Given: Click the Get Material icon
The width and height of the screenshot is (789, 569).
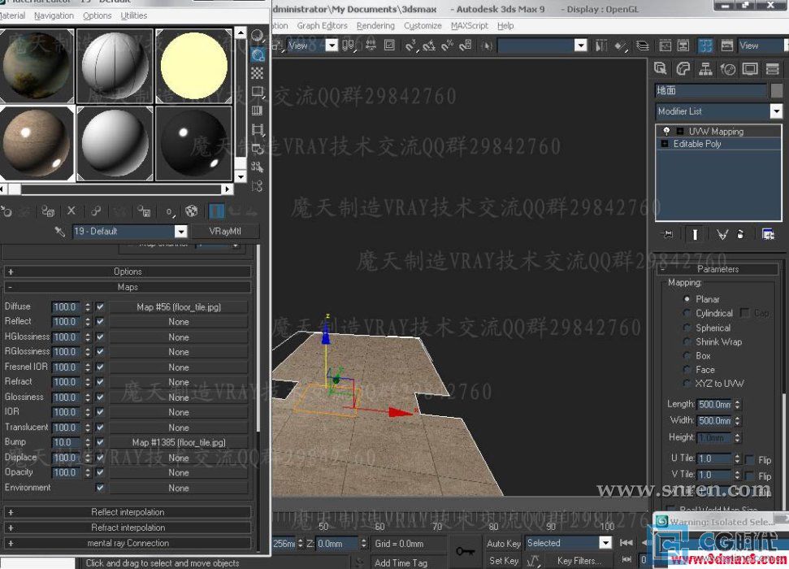Looking at the screenshot, I should pyautogui.click(x=7, y=211).
